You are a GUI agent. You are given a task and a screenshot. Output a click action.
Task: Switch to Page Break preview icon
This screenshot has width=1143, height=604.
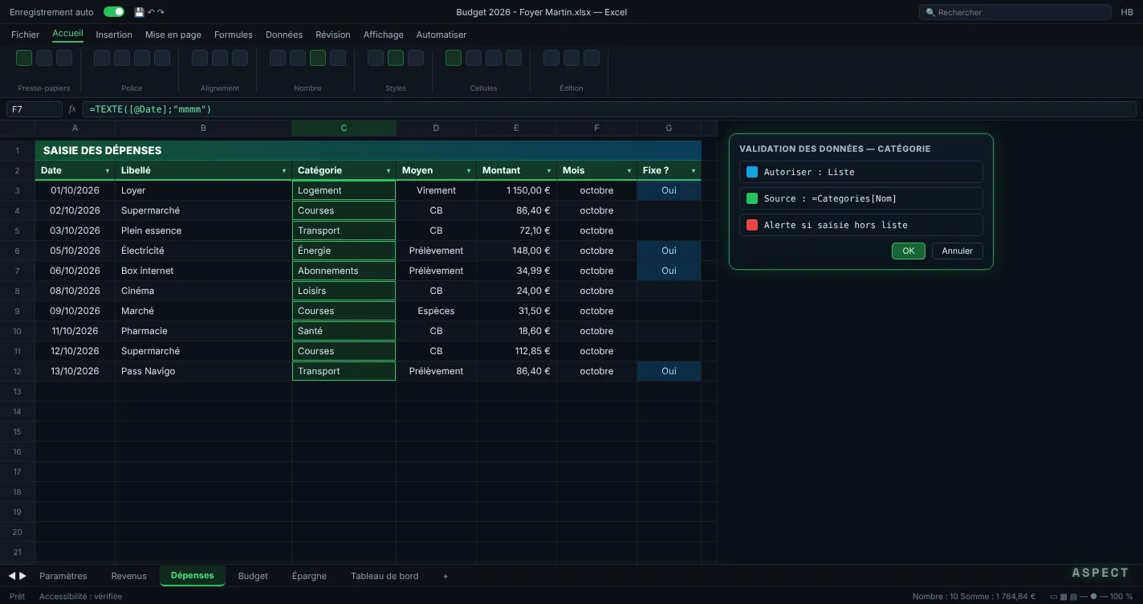pyautogui.click(x=1073, y=597)
